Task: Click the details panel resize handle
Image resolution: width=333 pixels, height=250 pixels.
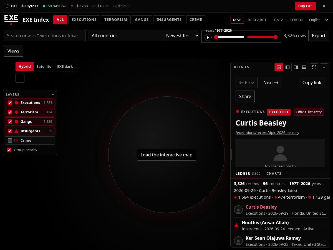Action: [231, 155]
